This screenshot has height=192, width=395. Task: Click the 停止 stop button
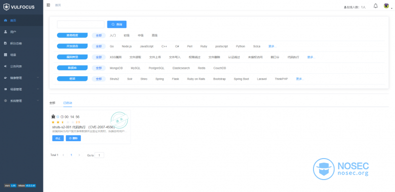pos(58,139)
